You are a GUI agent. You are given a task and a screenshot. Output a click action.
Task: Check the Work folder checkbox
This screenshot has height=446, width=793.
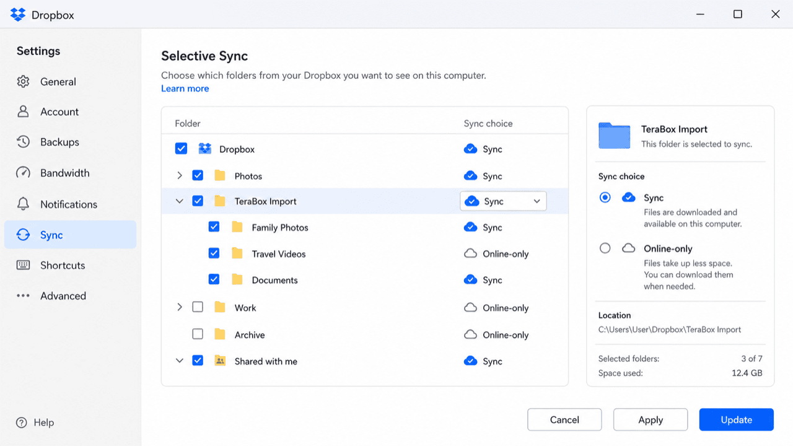[x=198, y=307]
